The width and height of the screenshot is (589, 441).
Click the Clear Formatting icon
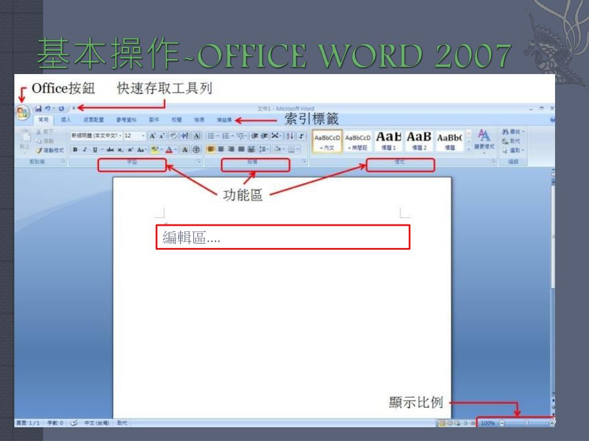point(173,136)
